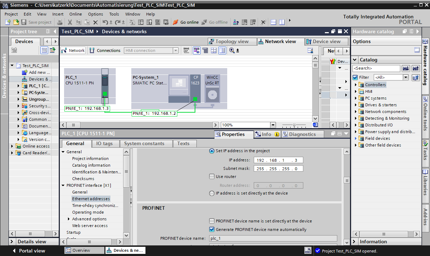430x256 pixels.
Task: Toggle show address labels icon
Action: pyautogui.click(x=196, y=50)
